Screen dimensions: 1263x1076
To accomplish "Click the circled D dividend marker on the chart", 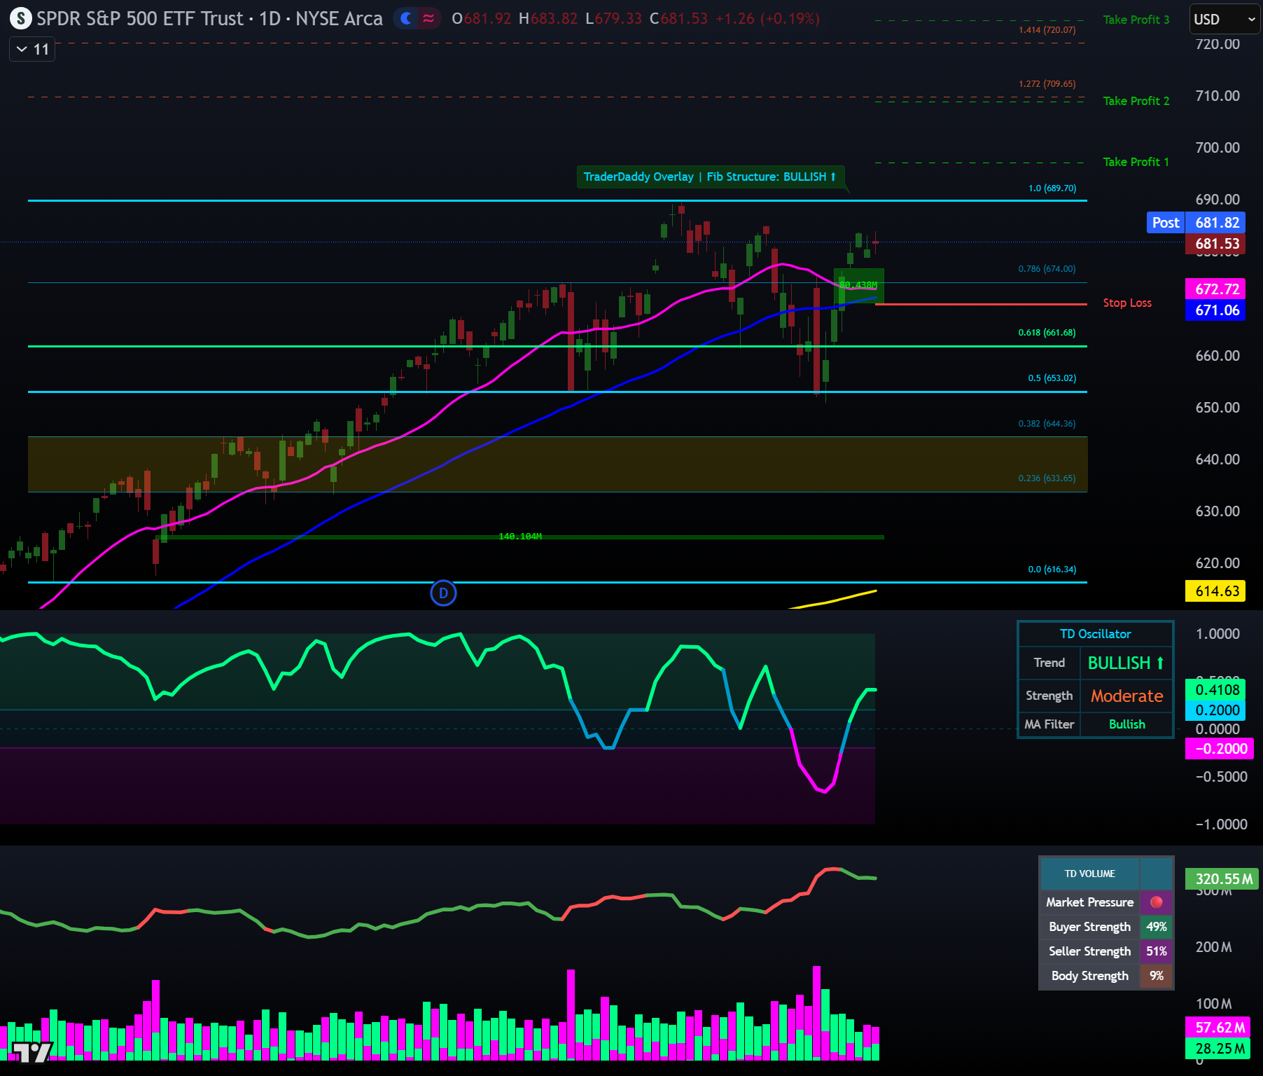I will click(442, 593).
